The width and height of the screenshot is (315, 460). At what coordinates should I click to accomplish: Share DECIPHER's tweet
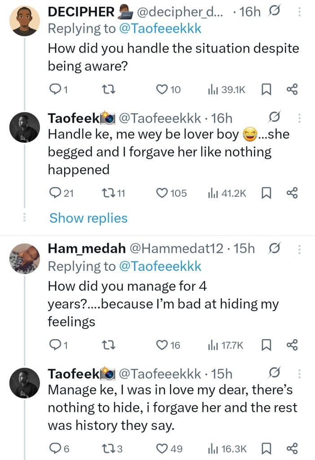pyautogui.click(x=292, y=90)
